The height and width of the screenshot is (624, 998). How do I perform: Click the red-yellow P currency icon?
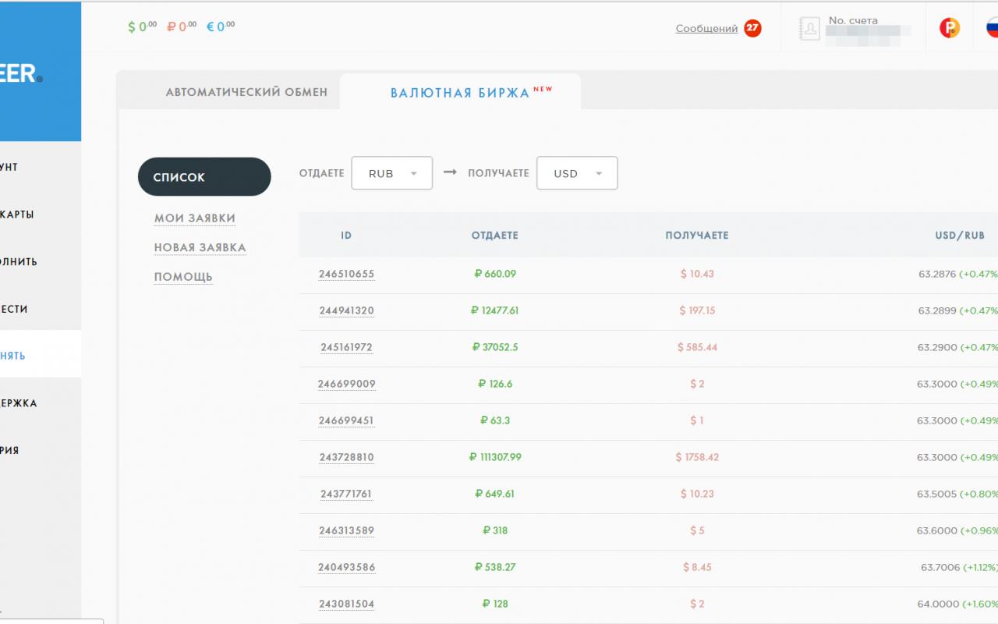pyautogui.click(x=950, y=29)
